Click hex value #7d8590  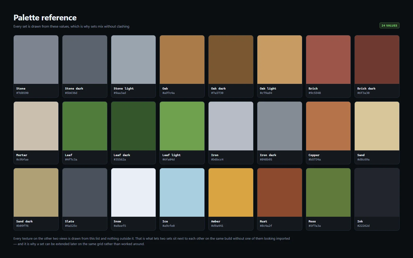tap(22, 93)
